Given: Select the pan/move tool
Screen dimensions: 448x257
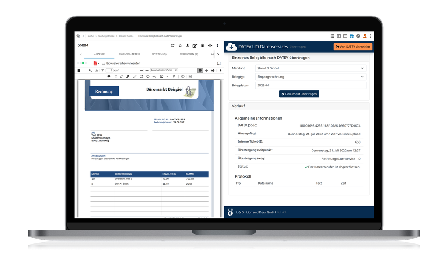Looking at the screenshot, I should pyautogui.click(x=206, y=70).
